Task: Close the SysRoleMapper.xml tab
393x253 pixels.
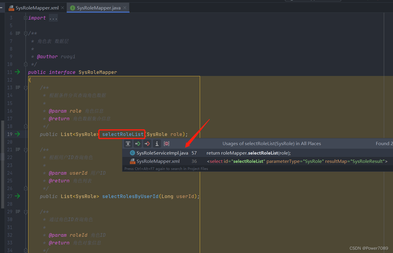Action: 63,8
